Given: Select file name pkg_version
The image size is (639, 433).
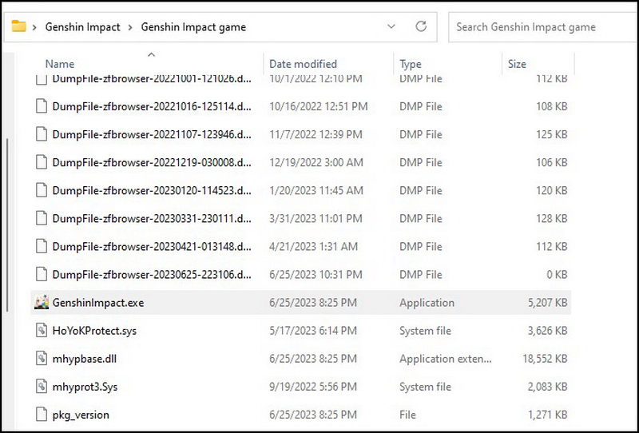Looking at the screenshot, I should click(x=81, y=415).
